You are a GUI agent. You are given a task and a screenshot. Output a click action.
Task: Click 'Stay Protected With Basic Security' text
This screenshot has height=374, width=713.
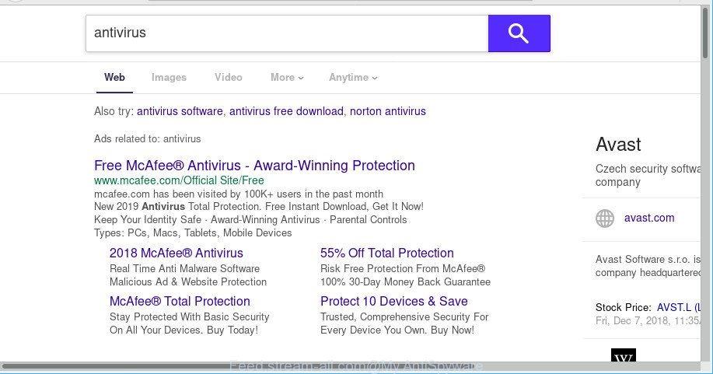[190, 316]
